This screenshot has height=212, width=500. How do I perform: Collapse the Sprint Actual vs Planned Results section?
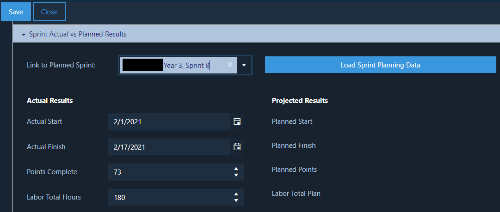(23, 34)
